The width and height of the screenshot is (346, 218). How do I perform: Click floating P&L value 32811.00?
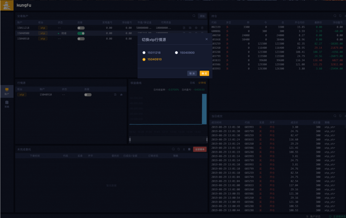click(337, 65)
